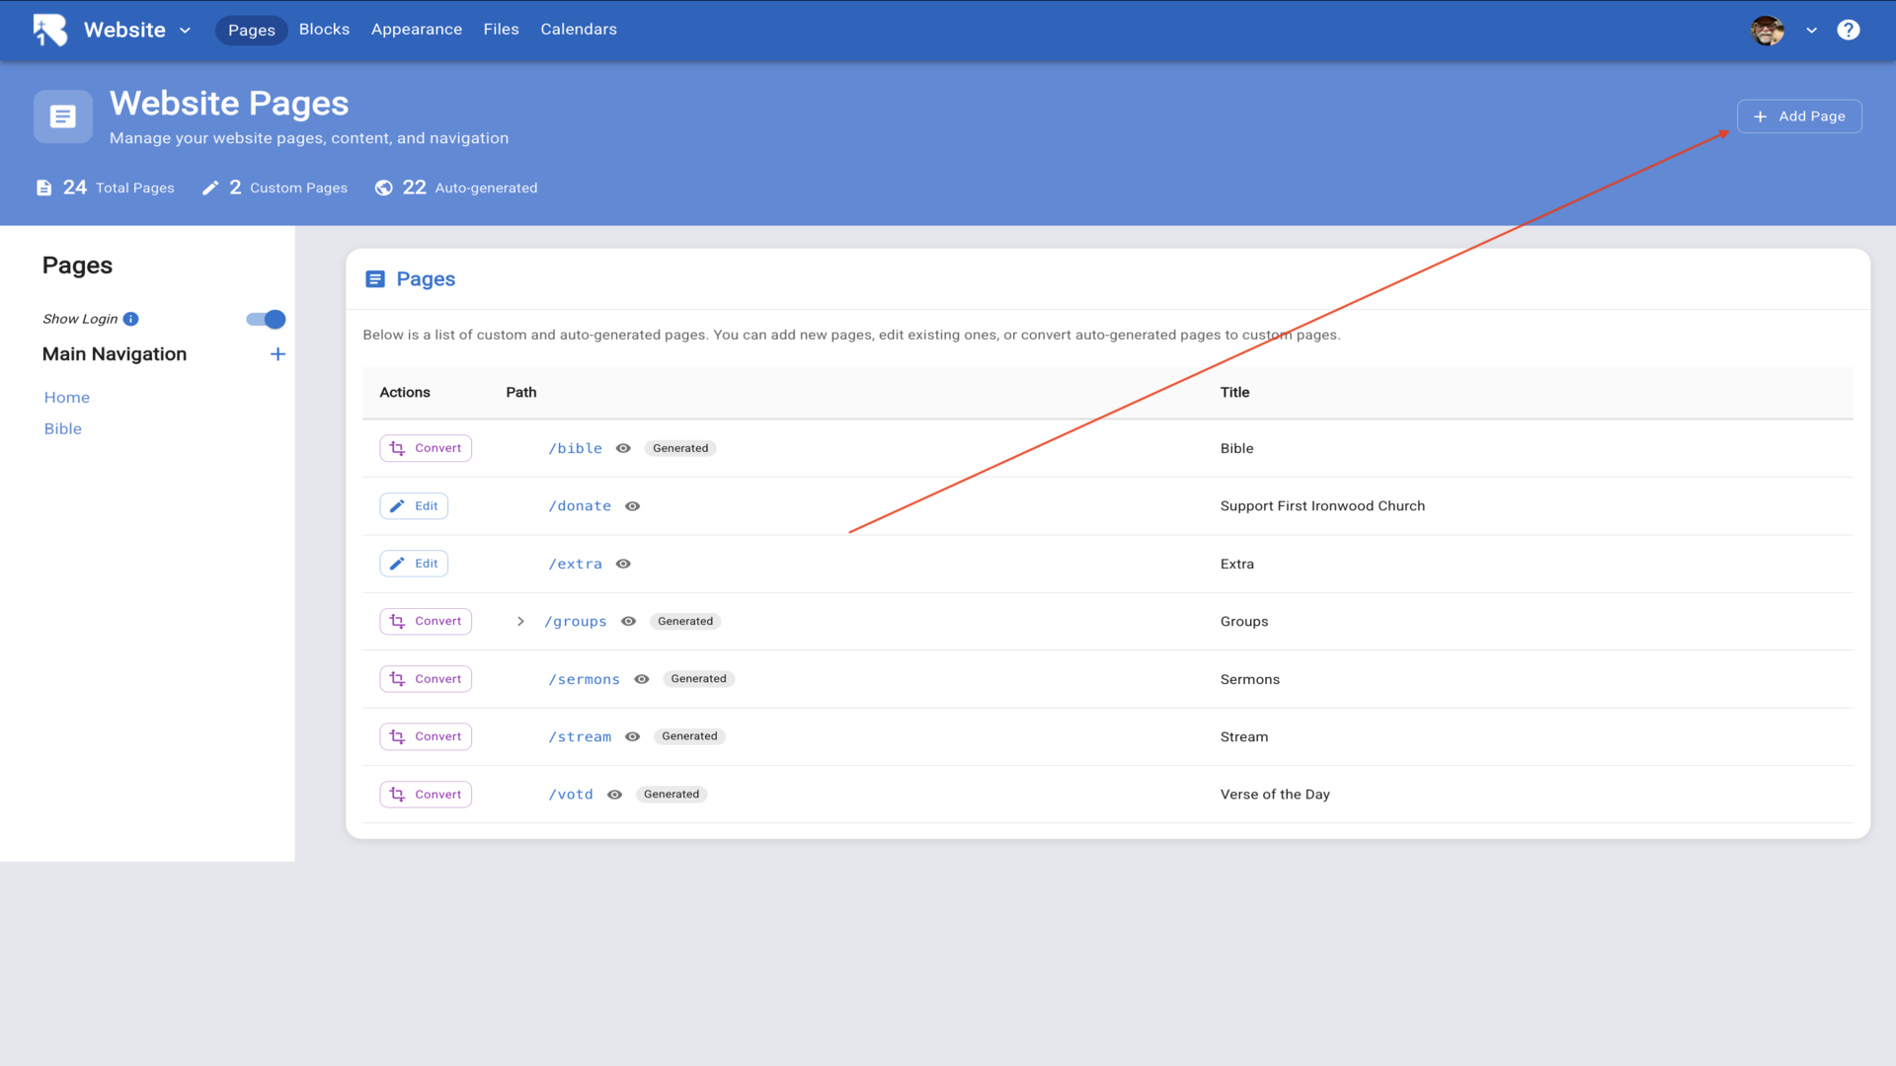The height and width of the screenshot is (1066, 1896).
Task: Click the plus icon beside Main Navigation
Action: [x=277, y=354]
